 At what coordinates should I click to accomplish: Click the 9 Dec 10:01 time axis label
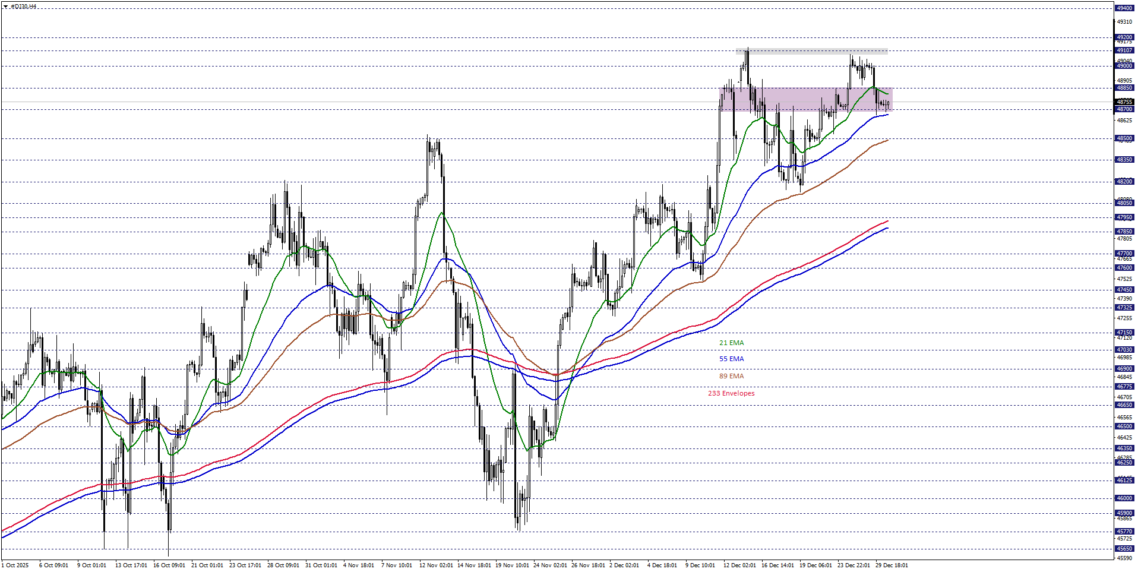[x=700, y=565]
